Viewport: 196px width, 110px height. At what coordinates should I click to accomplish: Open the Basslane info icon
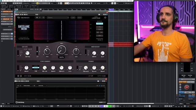click(x=18, y=76)
